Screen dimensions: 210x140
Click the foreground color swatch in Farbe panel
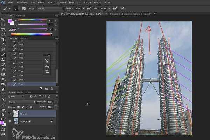[10, 21]
